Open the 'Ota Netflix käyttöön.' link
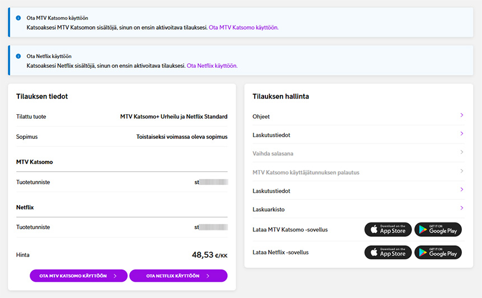Screen dimensions: 482x298 click(x=212, y=66)
